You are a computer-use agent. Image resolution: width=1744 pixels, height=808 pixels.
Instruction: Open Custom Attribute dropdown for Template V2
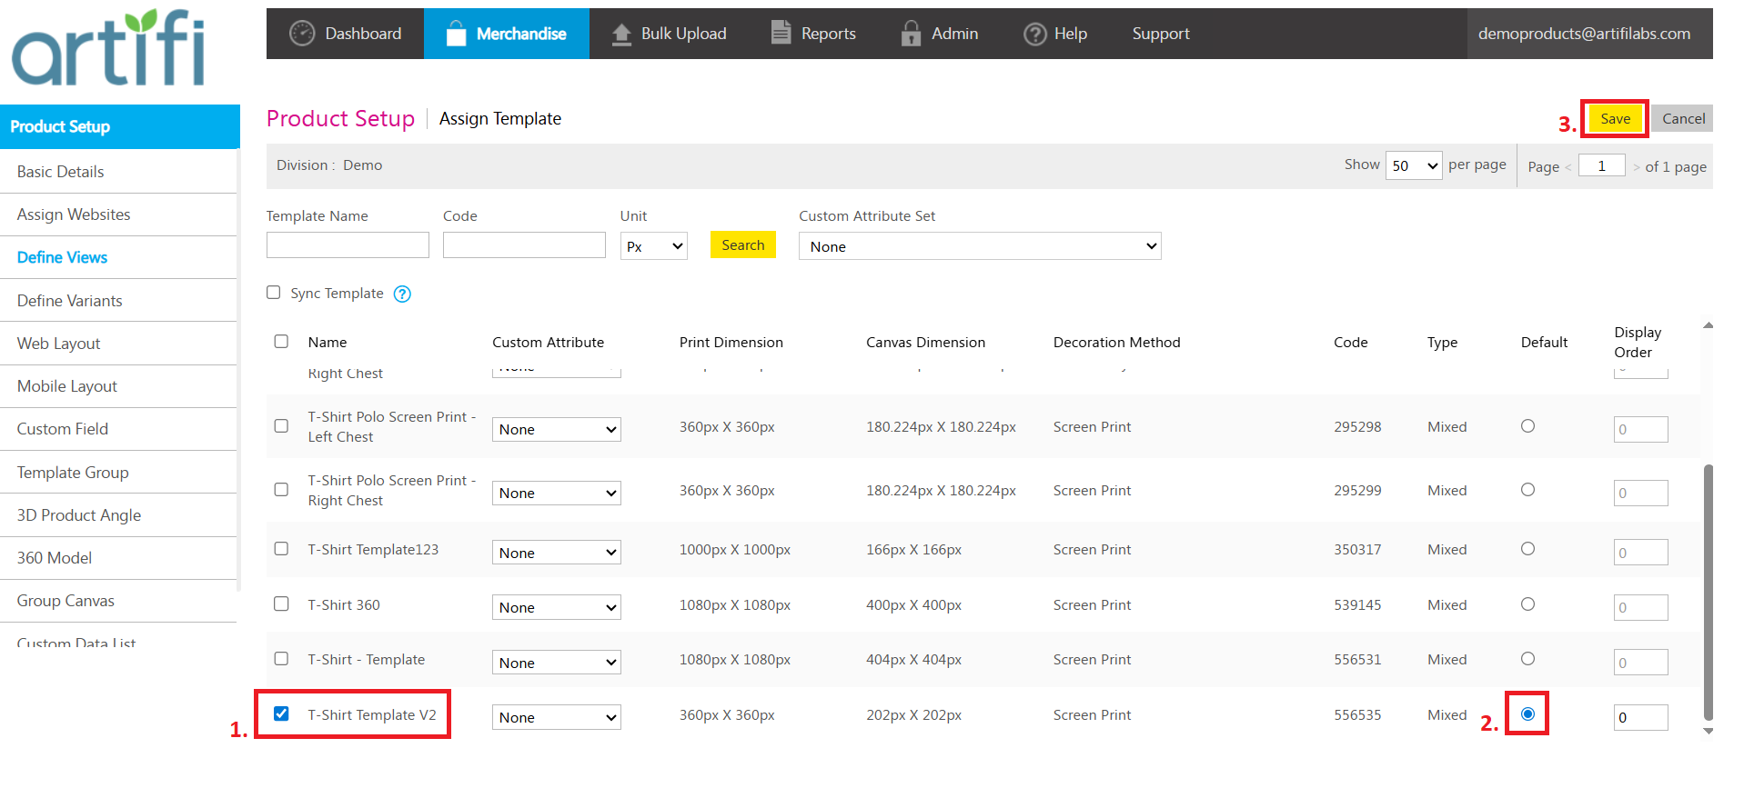coord(557,717)
